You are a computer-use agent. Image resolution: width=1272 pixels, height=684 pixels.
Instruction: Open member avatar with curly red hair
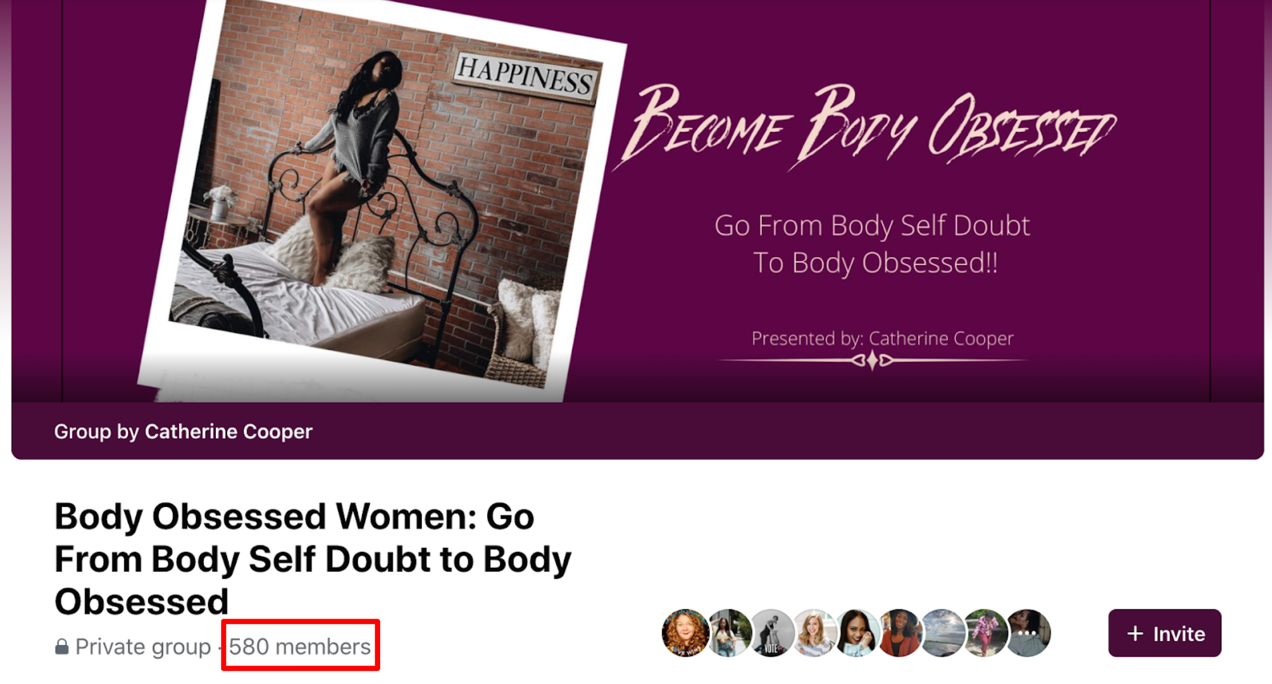685,633
